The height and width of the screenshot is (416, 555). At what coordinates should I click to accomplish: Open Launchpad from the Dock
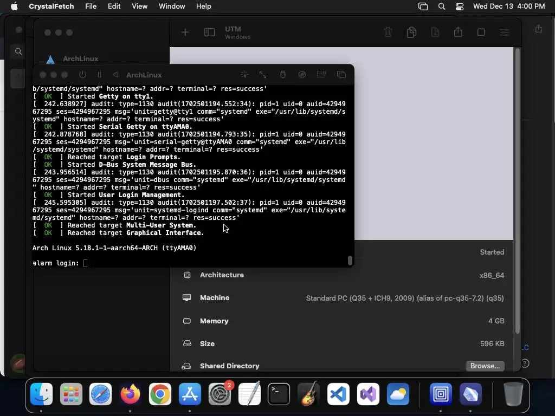coord(71,394)
